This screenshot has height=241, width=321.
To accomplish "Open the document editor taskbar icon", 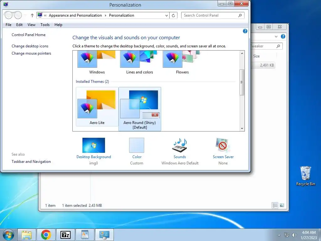I will coord(85,235).
